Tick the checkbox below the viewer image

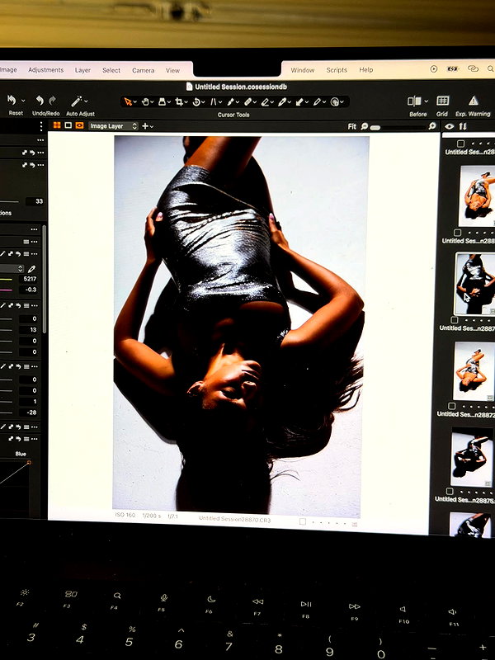(302, 521)
